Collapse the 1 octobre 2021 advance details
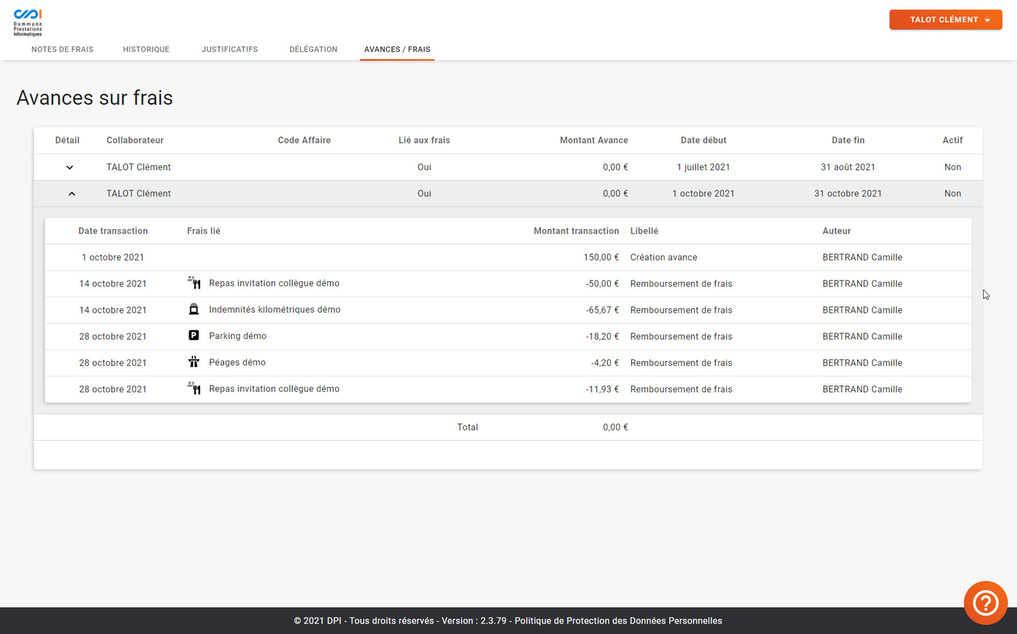Image resolution: width=1017 pixels, height=634 pixels. (71, 194)
